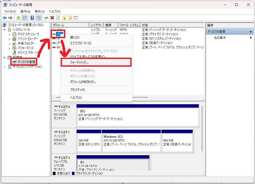Image resolution: width=255 pixels, height=184 pixels.
Task: Select ボリュームの削除(D)... in context menu
Action: click(83, 82)
